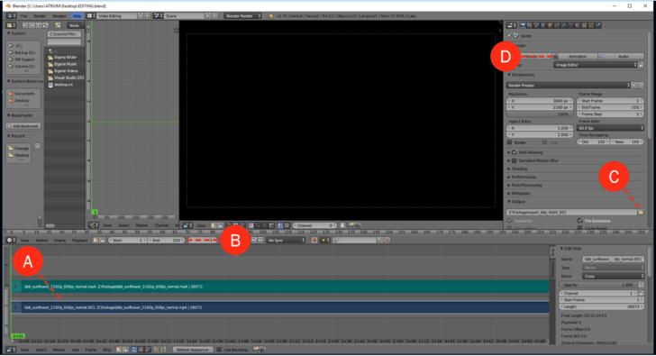Toggle the Sampled Motion Blur checkbox
This screenshot has height=356, width=656.
(x=515, y=160)
